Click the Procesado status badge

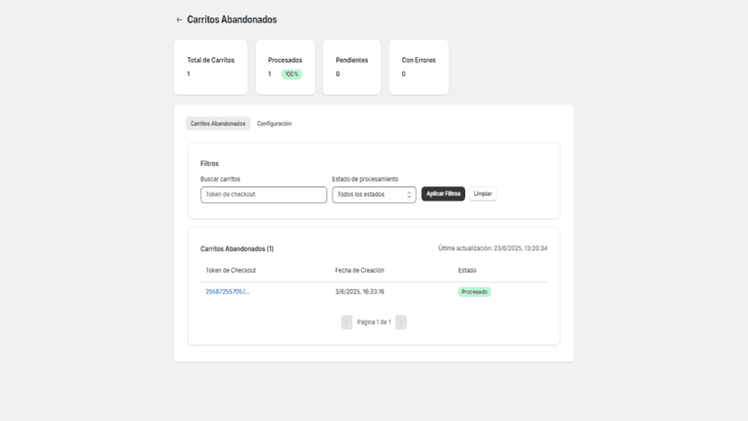coord(474,292)
